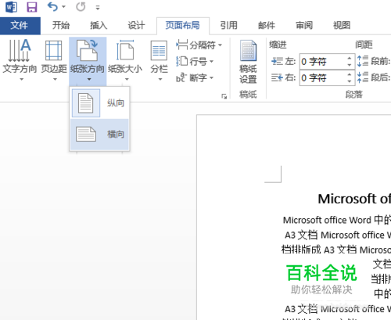Image resolution: width=391 pixels, height=320 pixels.
Task: Switch to the 视图 tab
Action: pos(342,25)
